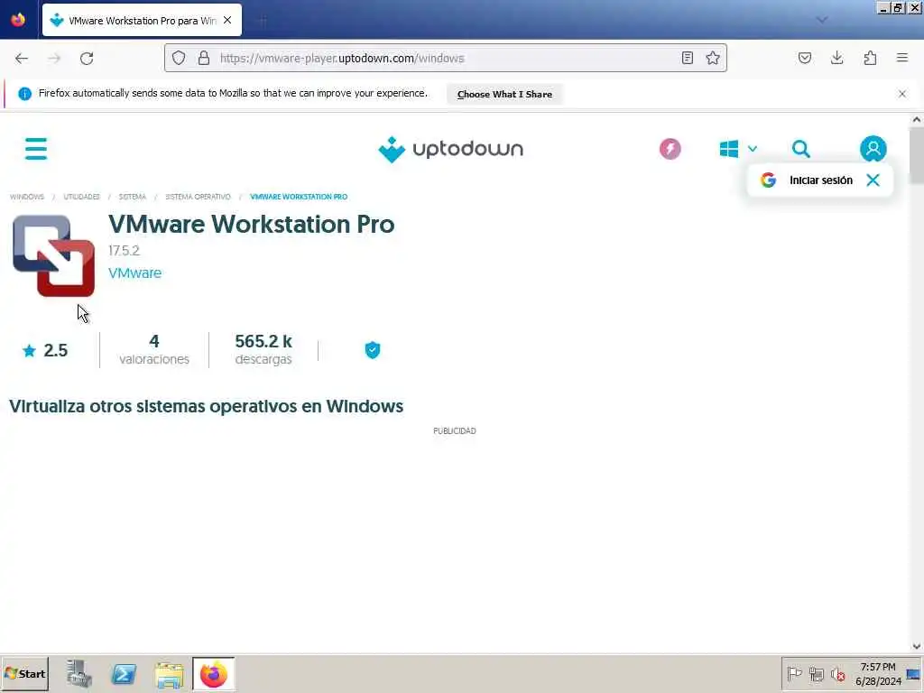This screenshot has width=924, height=693.
Task: Open the pink lightning bolt Turbo icon
Action: pyautogui.click(x=670, y=149)
